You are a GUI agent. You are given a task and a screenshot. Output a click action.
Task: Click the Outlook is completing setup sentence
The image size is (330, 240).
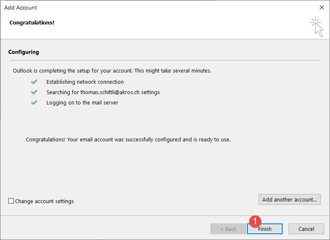pyautogui.click(x=112, y=70)
